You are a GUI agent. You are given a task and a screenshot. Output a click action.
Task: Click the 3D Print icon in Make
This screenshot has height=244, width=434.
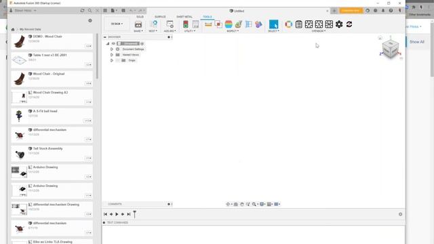[x=138, y=24]
